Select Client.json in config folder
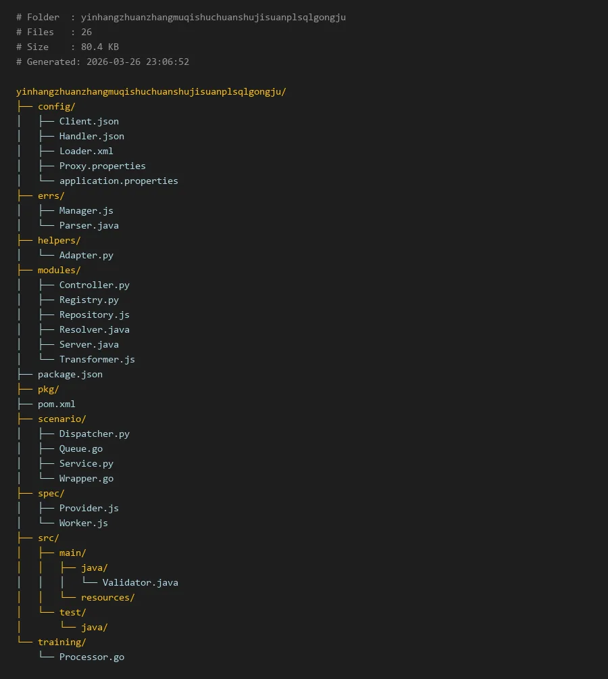Screen dimensions: 608x679 tap(88, 122)
